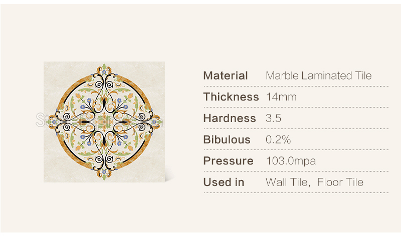
Task: Click the Thickness label
Action: [x=231, y=97]
